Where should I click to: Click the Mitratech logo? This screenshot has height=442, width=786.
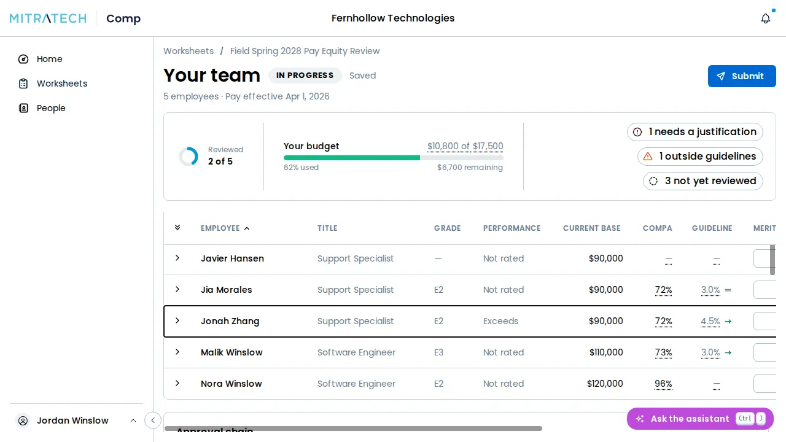point(48,18)
